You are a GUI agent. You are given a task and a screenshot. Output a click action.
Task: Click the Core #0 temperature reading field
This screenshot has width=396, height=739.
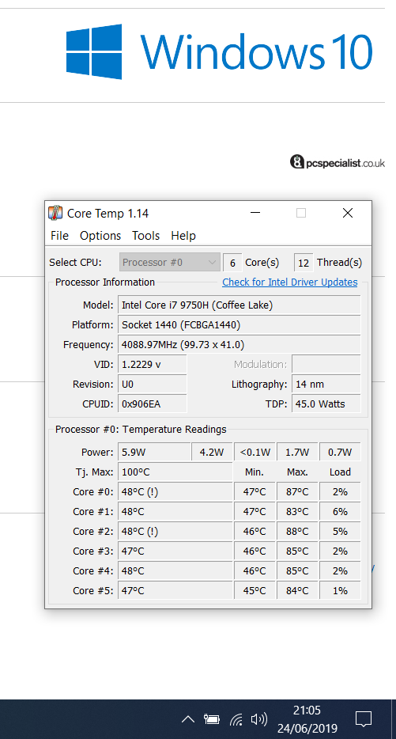tap(175, 491)
